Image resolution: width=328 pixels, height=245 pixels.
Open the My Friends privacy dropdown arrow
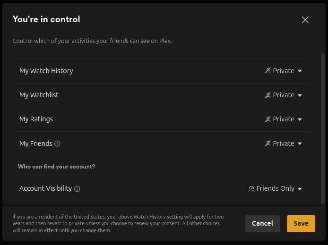pyautogui.click(x=300, y=144)
